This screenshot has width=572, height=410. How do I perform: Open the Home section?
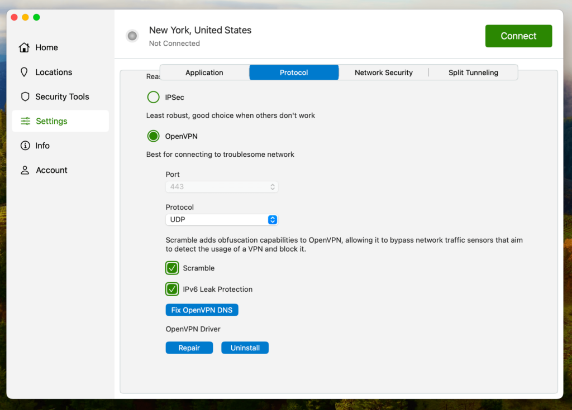pyautogui.click(x=60, y=47)
